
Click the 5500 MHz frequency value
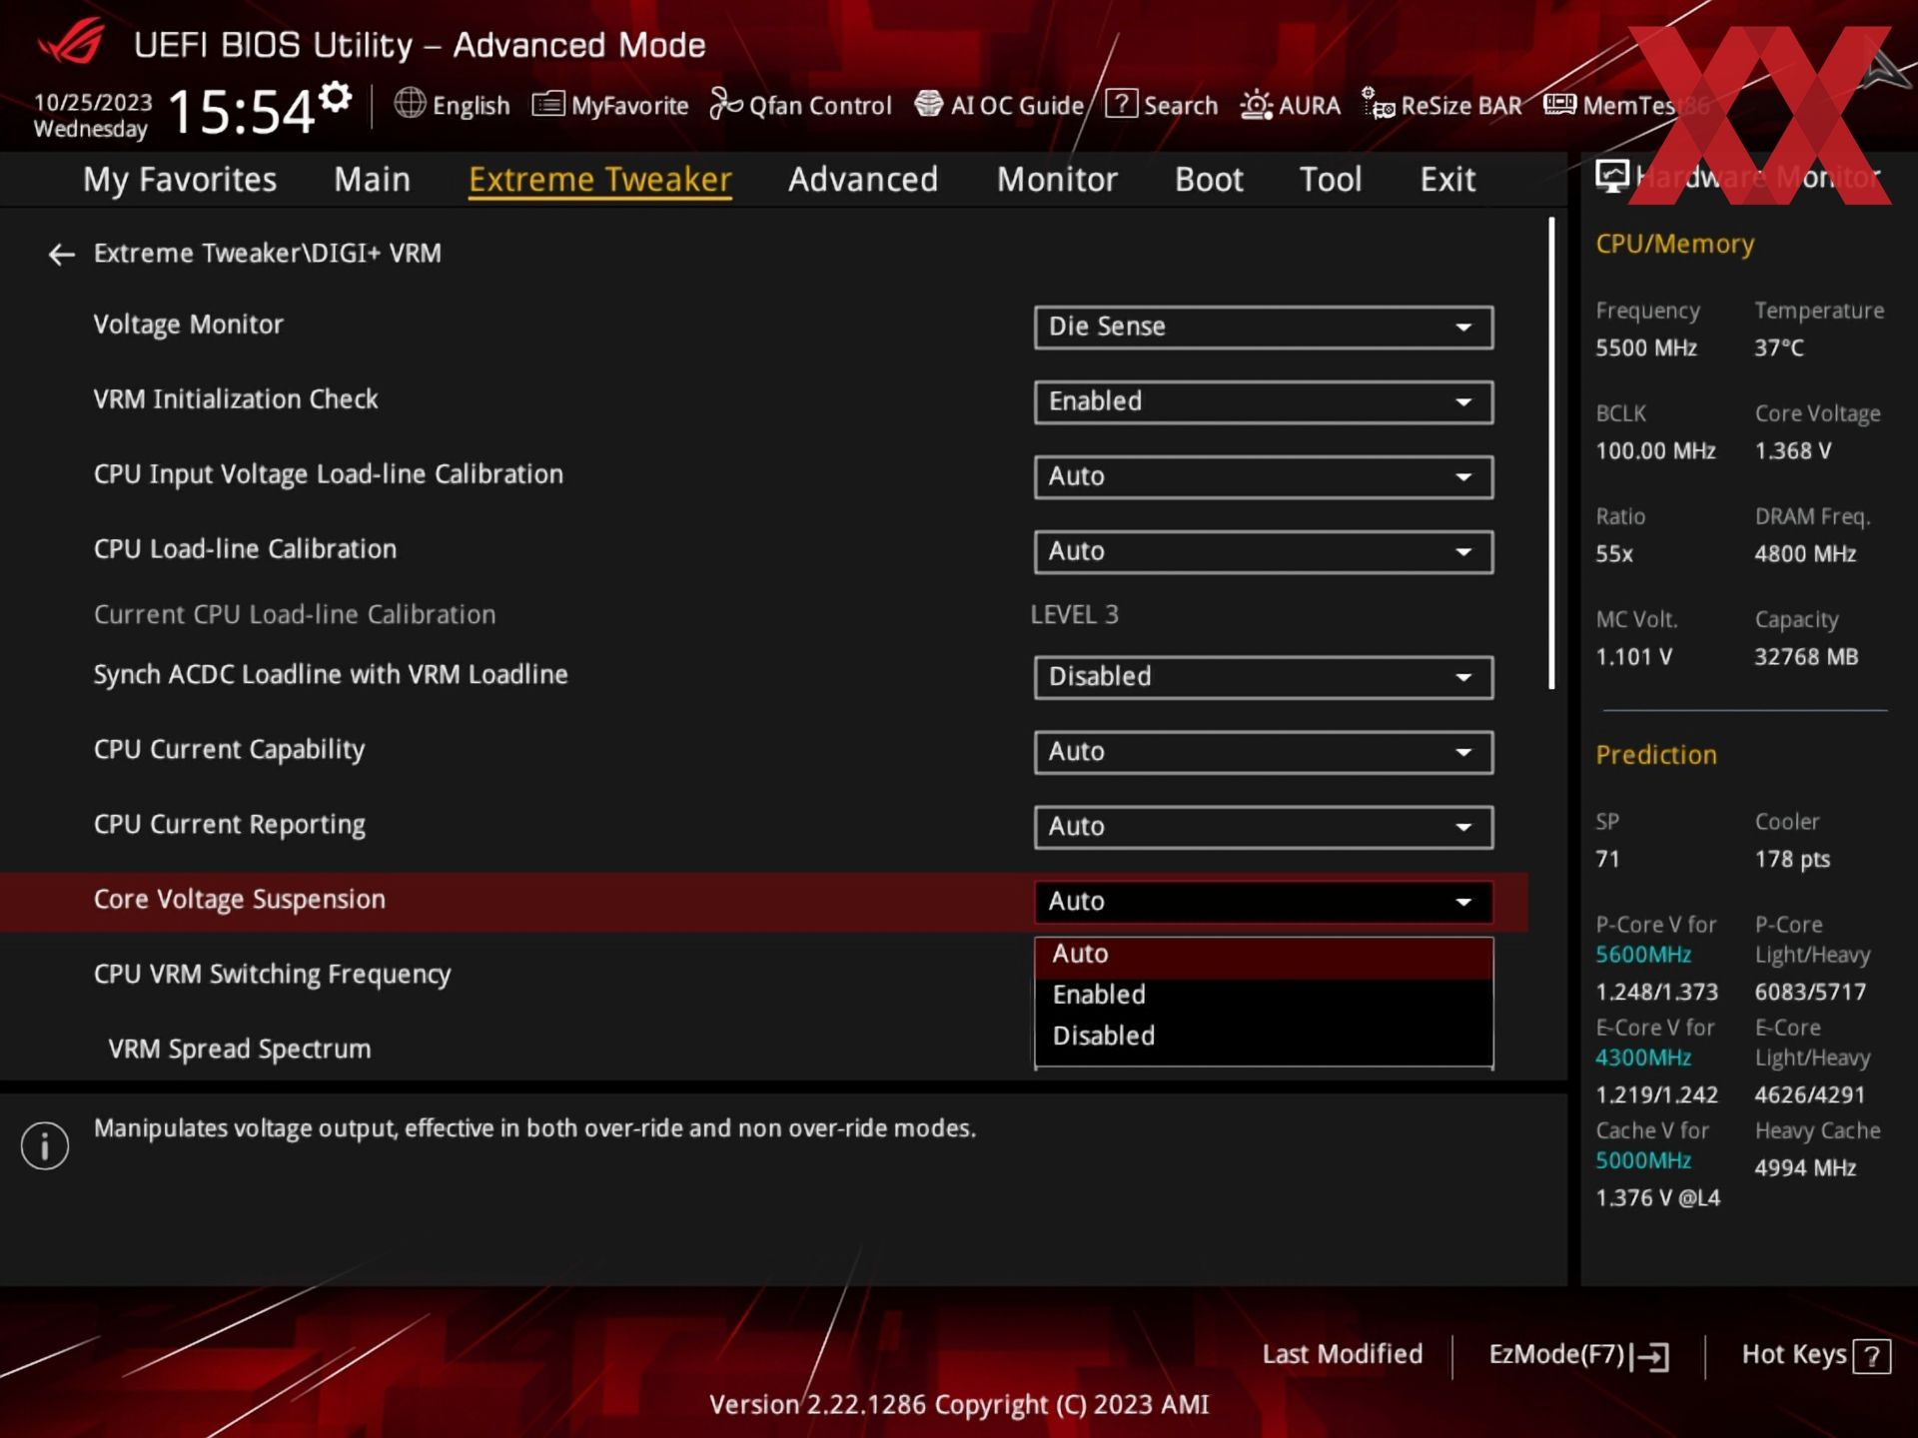coord(1646,349)
